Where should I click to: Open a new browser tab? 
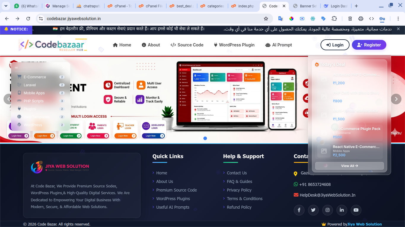(x=356, y=6)
